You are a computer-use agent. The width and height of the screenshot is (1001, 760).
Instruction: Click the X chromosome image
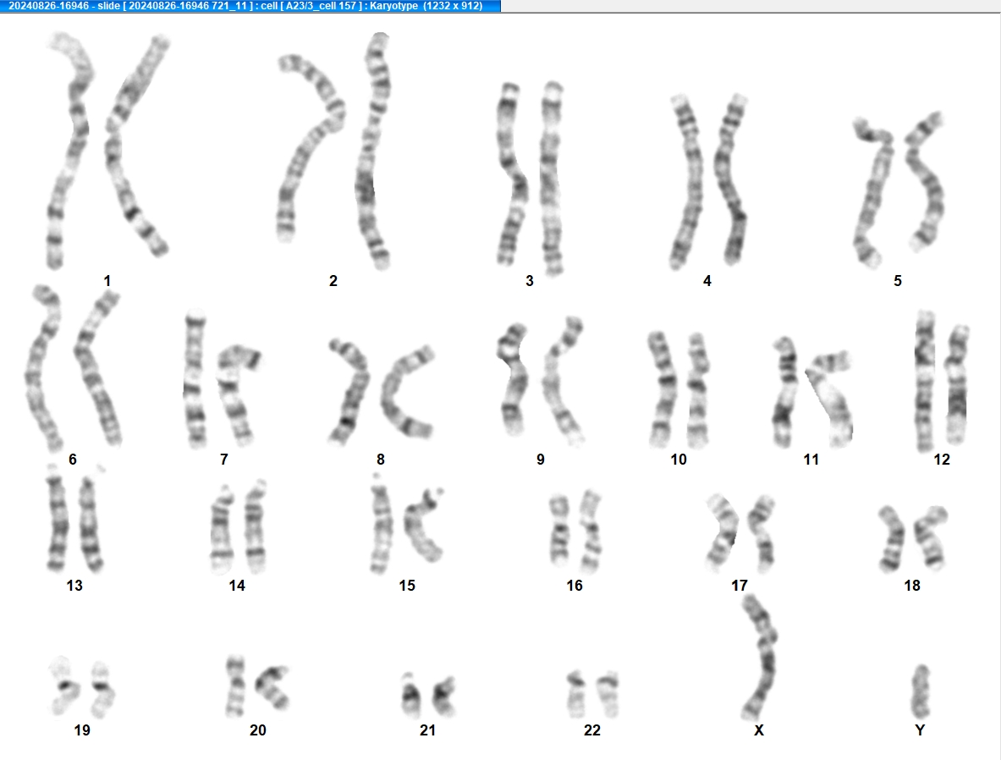click(x=760, y=658)
